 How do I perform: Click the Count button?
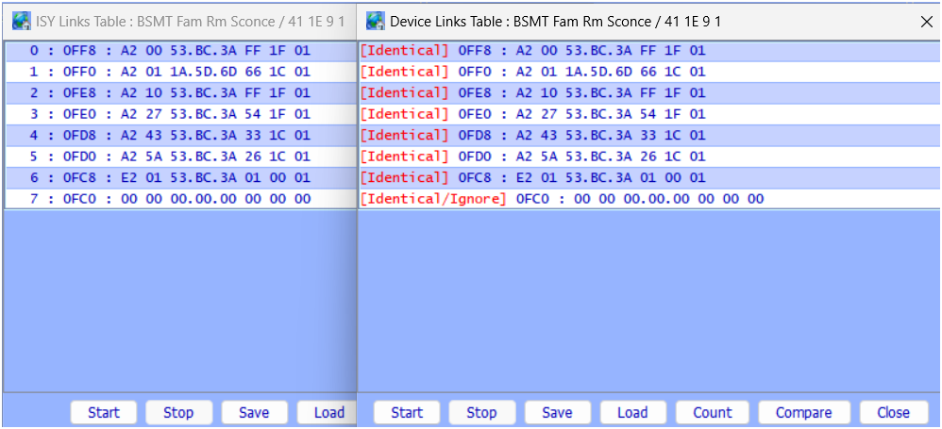coord(713,413)
